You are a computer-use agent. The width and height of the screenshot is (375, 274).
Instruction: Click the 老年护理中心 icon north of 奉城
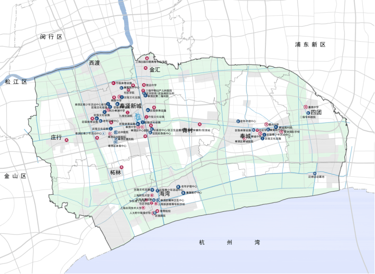point(238,121)
